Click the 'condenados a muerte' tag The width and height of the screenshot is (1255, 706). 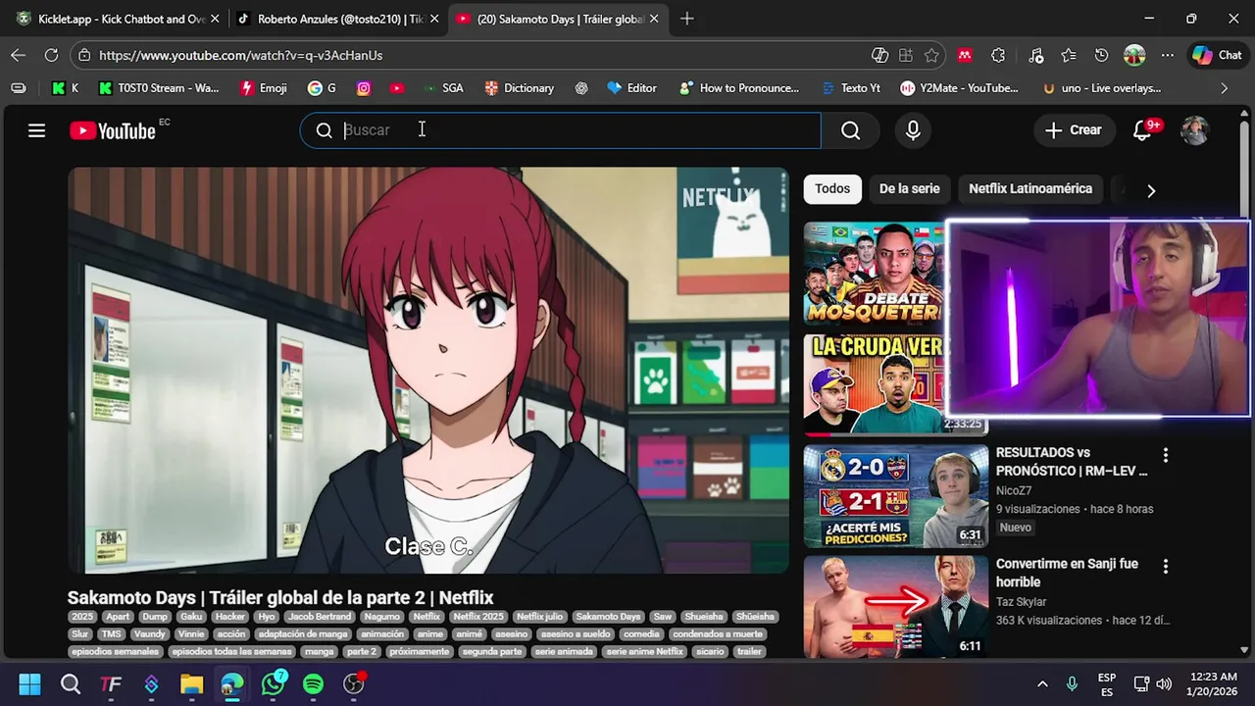tap(718, 634)
